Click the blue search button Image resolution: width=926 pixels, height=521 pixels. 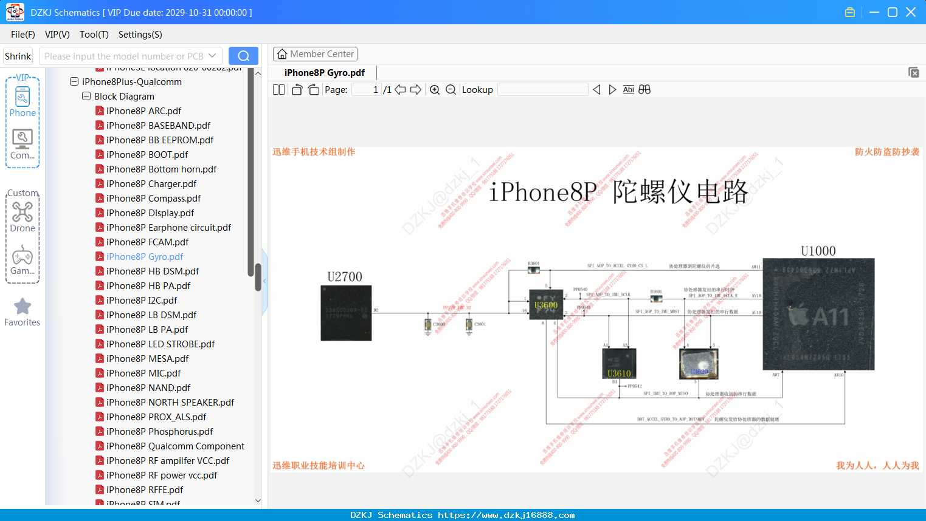243,56
